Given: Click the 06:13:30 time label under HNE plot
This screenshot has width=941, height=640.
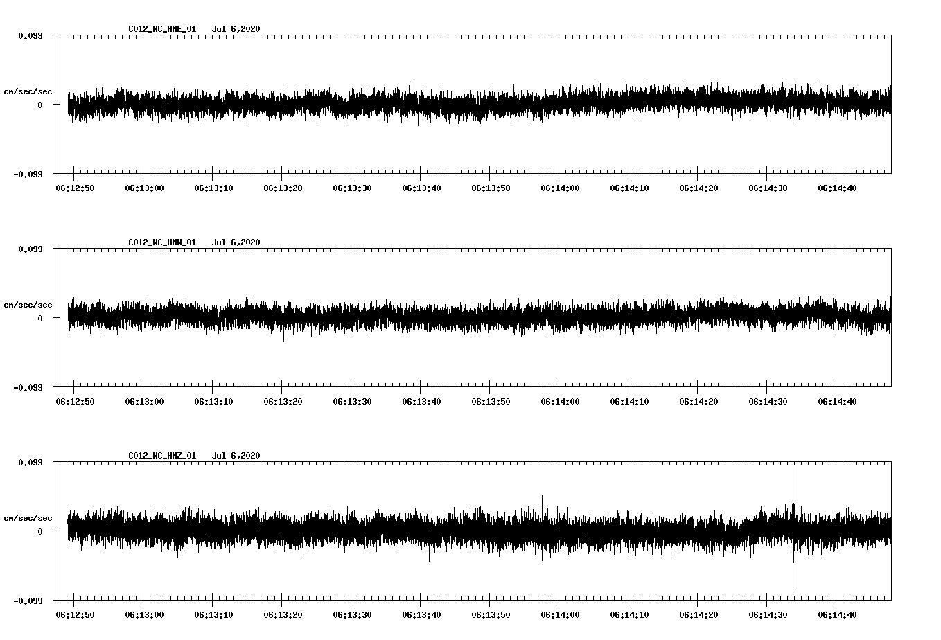Looking at the screenshot, I should 352,188.
